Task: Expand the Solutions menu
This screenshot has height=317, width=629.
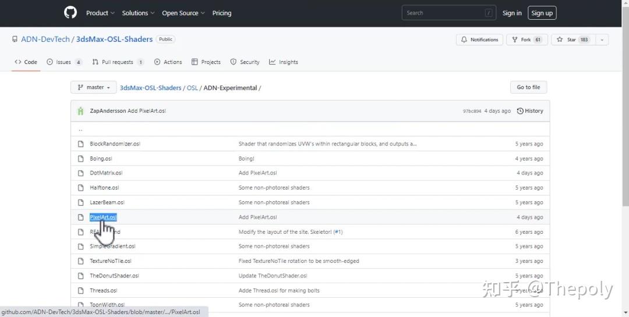Action: [138, 13]
